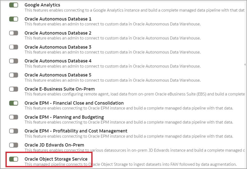Viewport: 247px width, 169px height.
Task: Select EPM Profitability and Cost Management title
Action: tap(76, 131)
